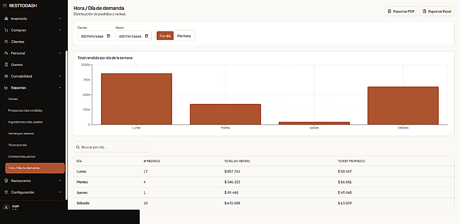The width and height of the screenshot is (460, 224).
Task: Select the Por día toggle option
Action: [165, 36]
